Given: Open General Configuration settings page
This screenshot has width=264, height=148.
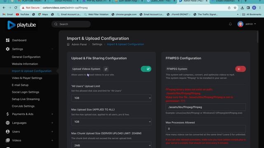Looking at the screenshot, I should click(x=26, y=57).
